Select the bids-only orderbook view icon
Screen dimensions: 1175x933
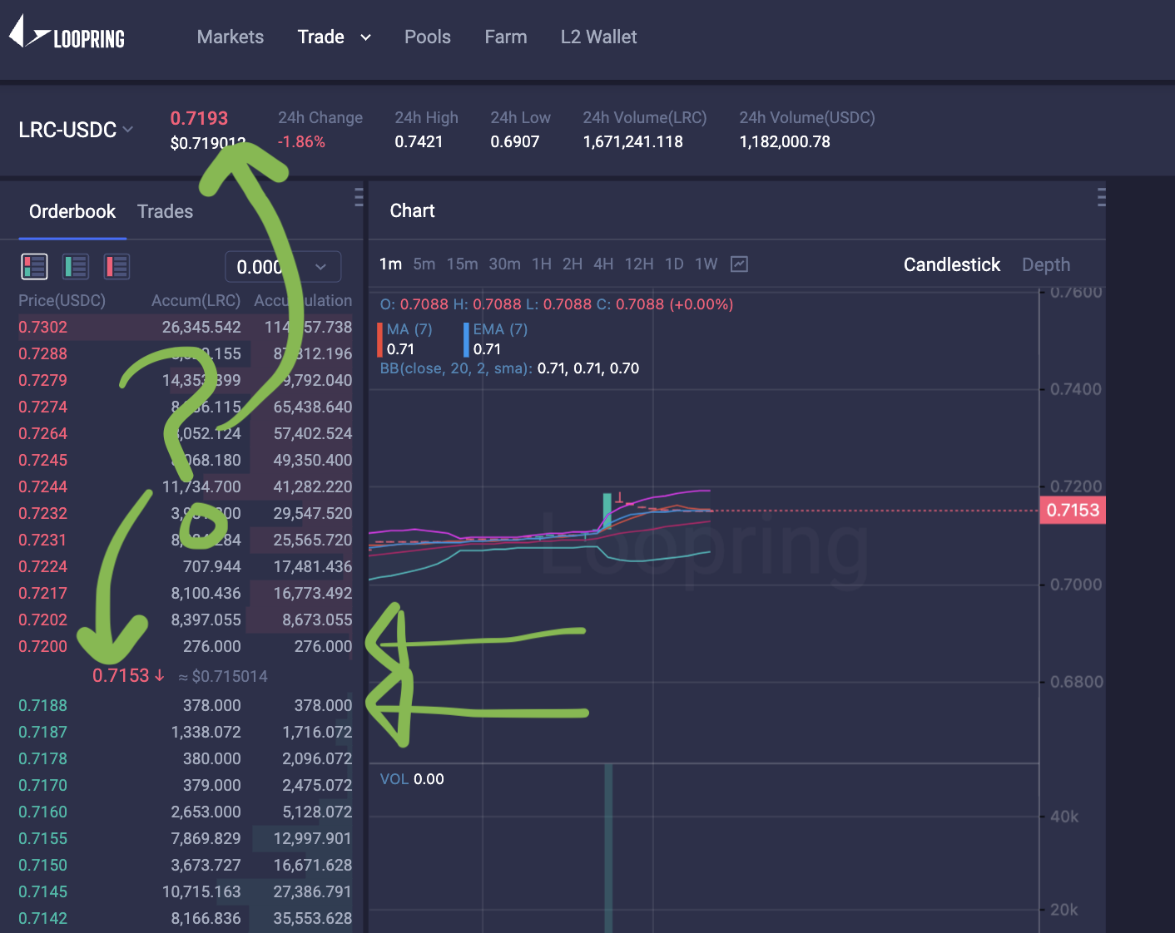pyautogui.click(x=76, y=267)
